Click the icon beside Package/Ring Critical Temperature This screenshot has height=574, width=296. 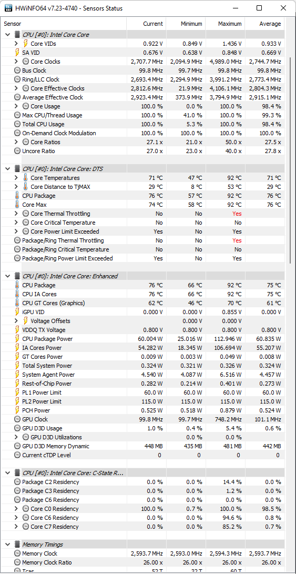click(17, 249)
